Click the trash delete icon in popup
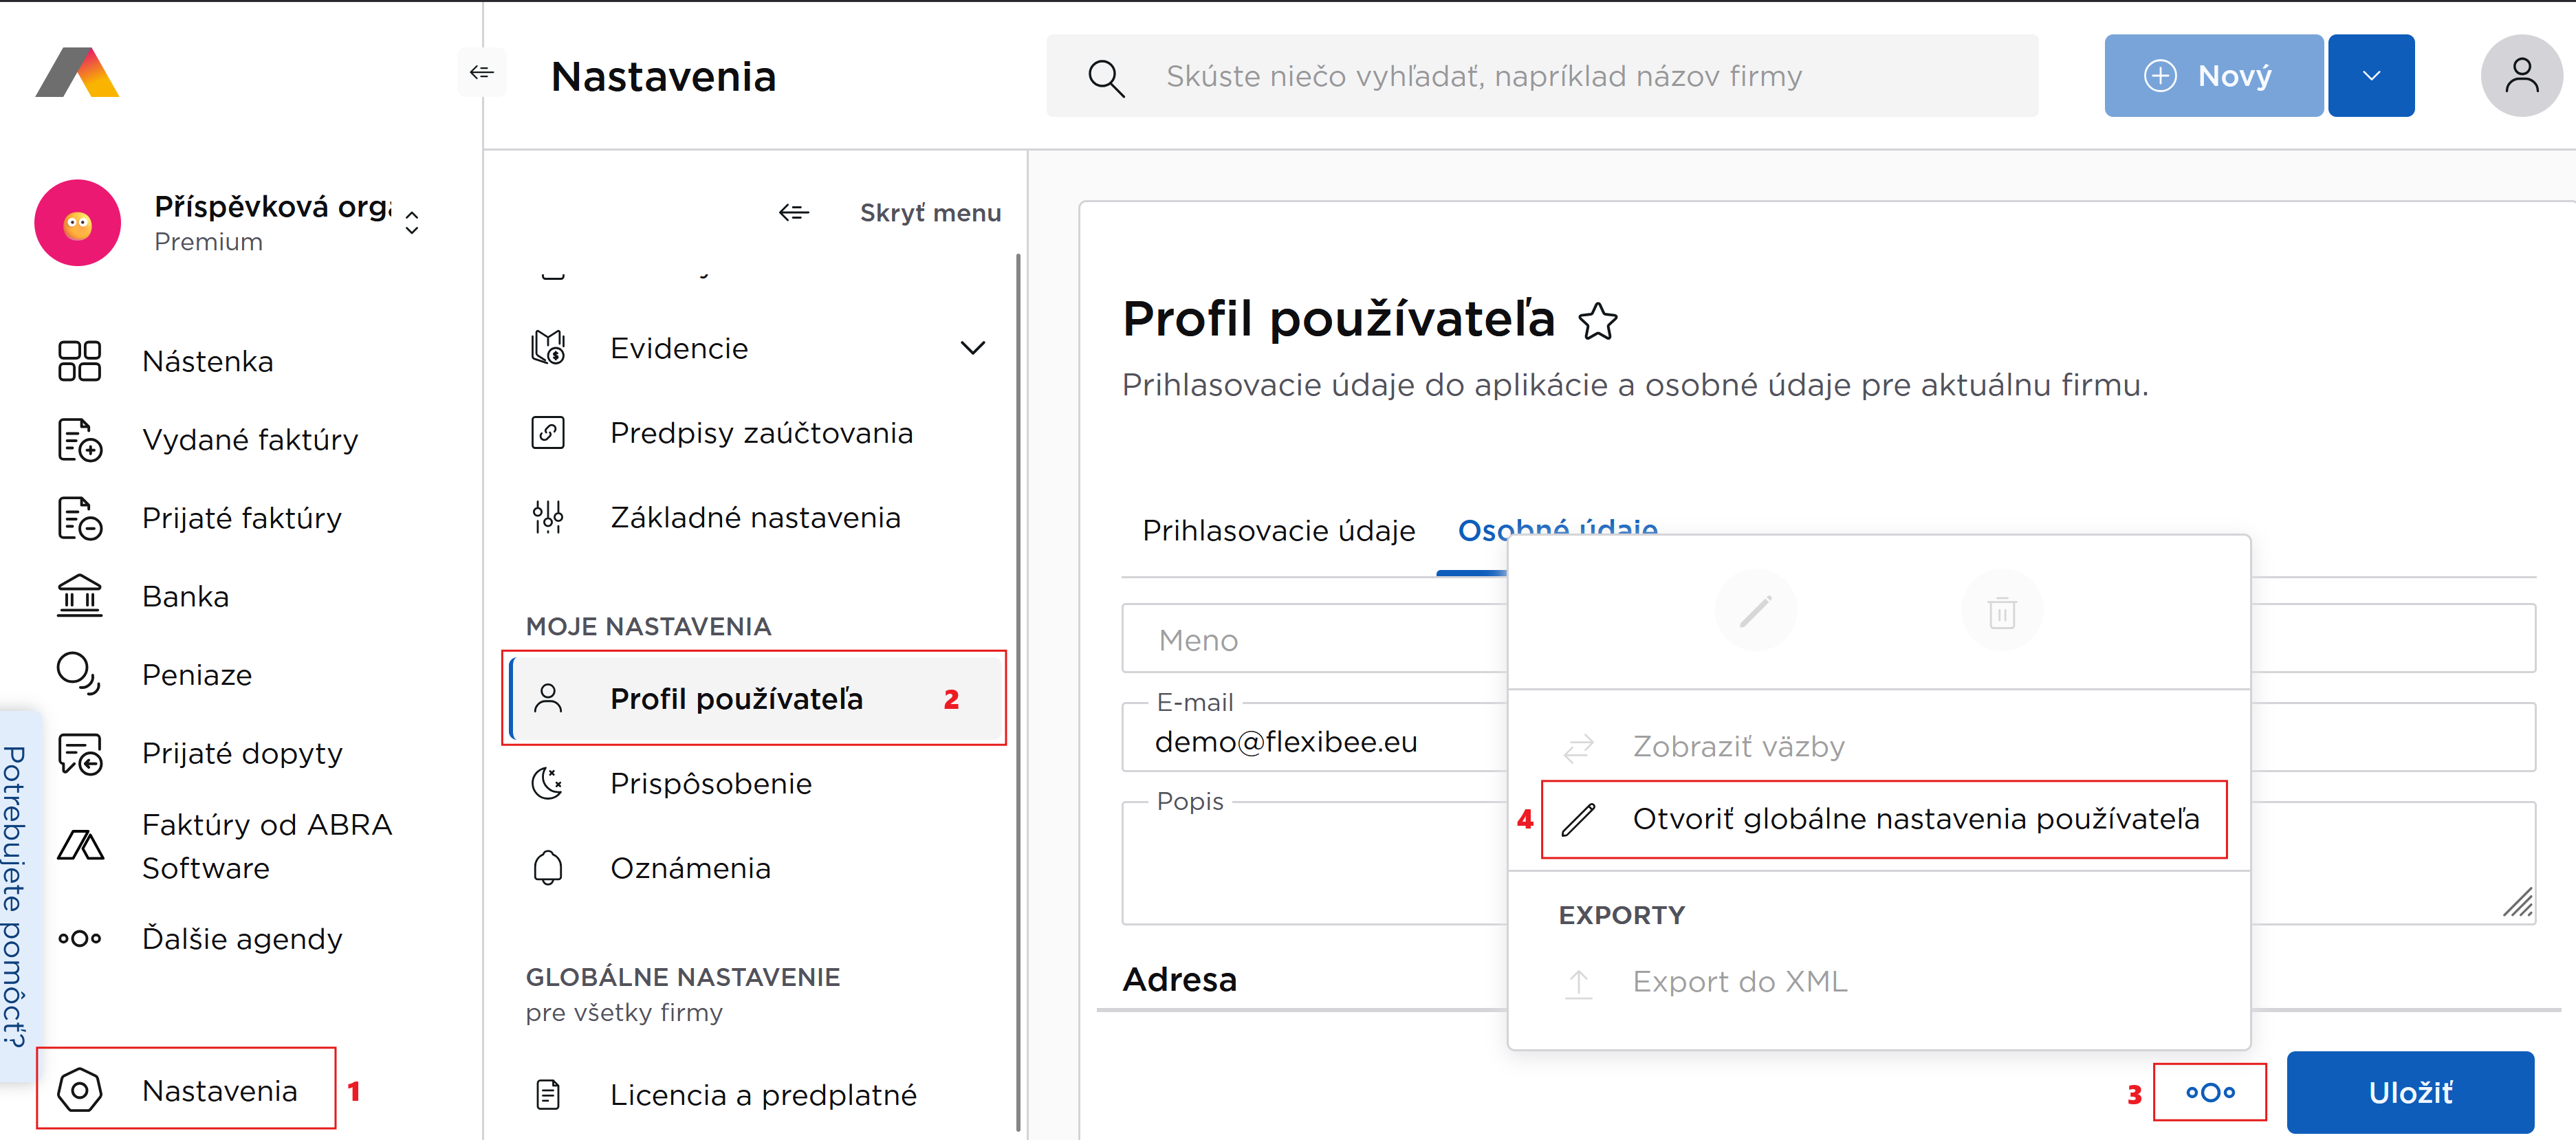The image size is (2576, 1140). coord(2001,610)
